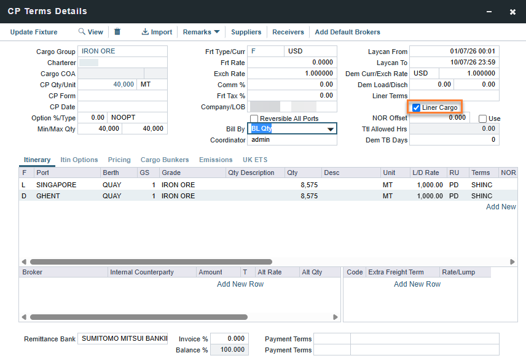Click the Remittance Bank field
Screen dimensions: 526x361
pos(122,338)
